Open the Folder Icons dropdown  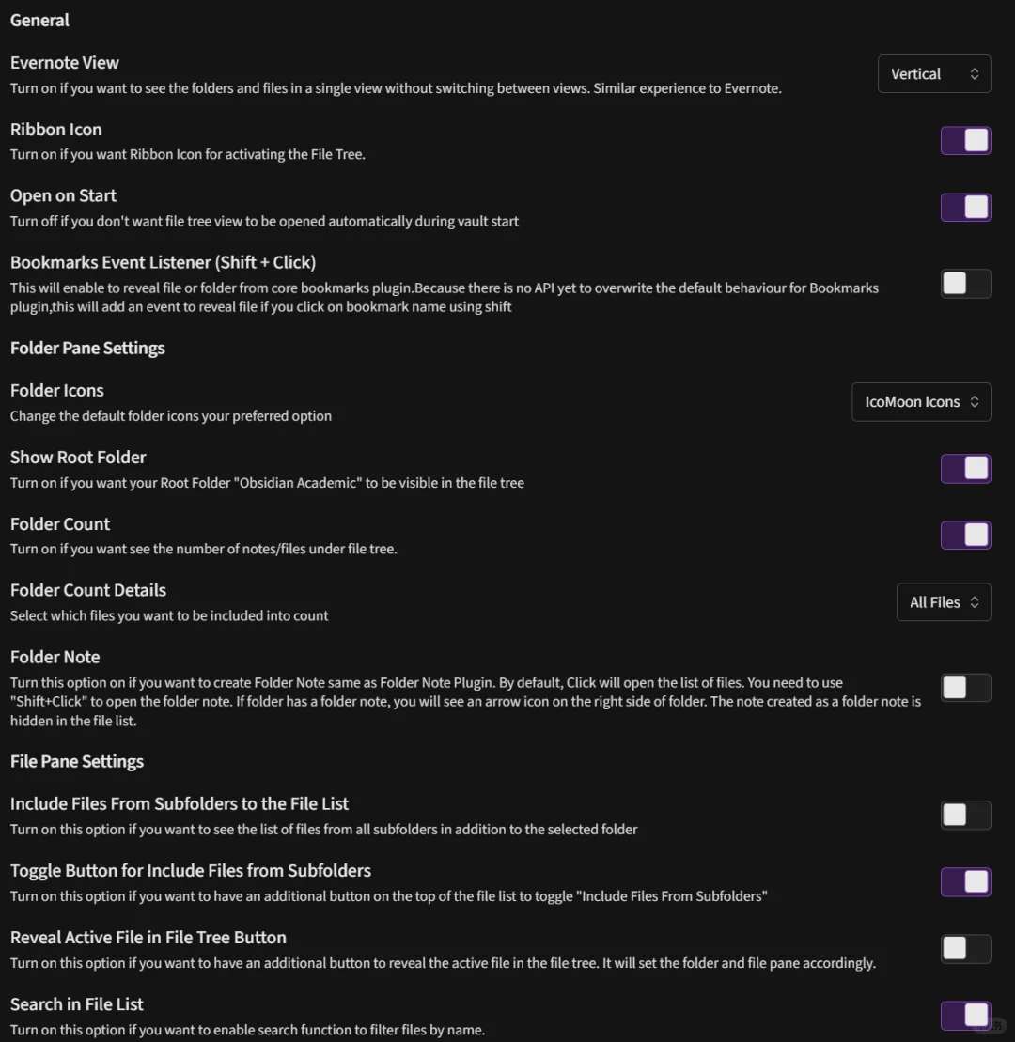click(x=920, y=402)
